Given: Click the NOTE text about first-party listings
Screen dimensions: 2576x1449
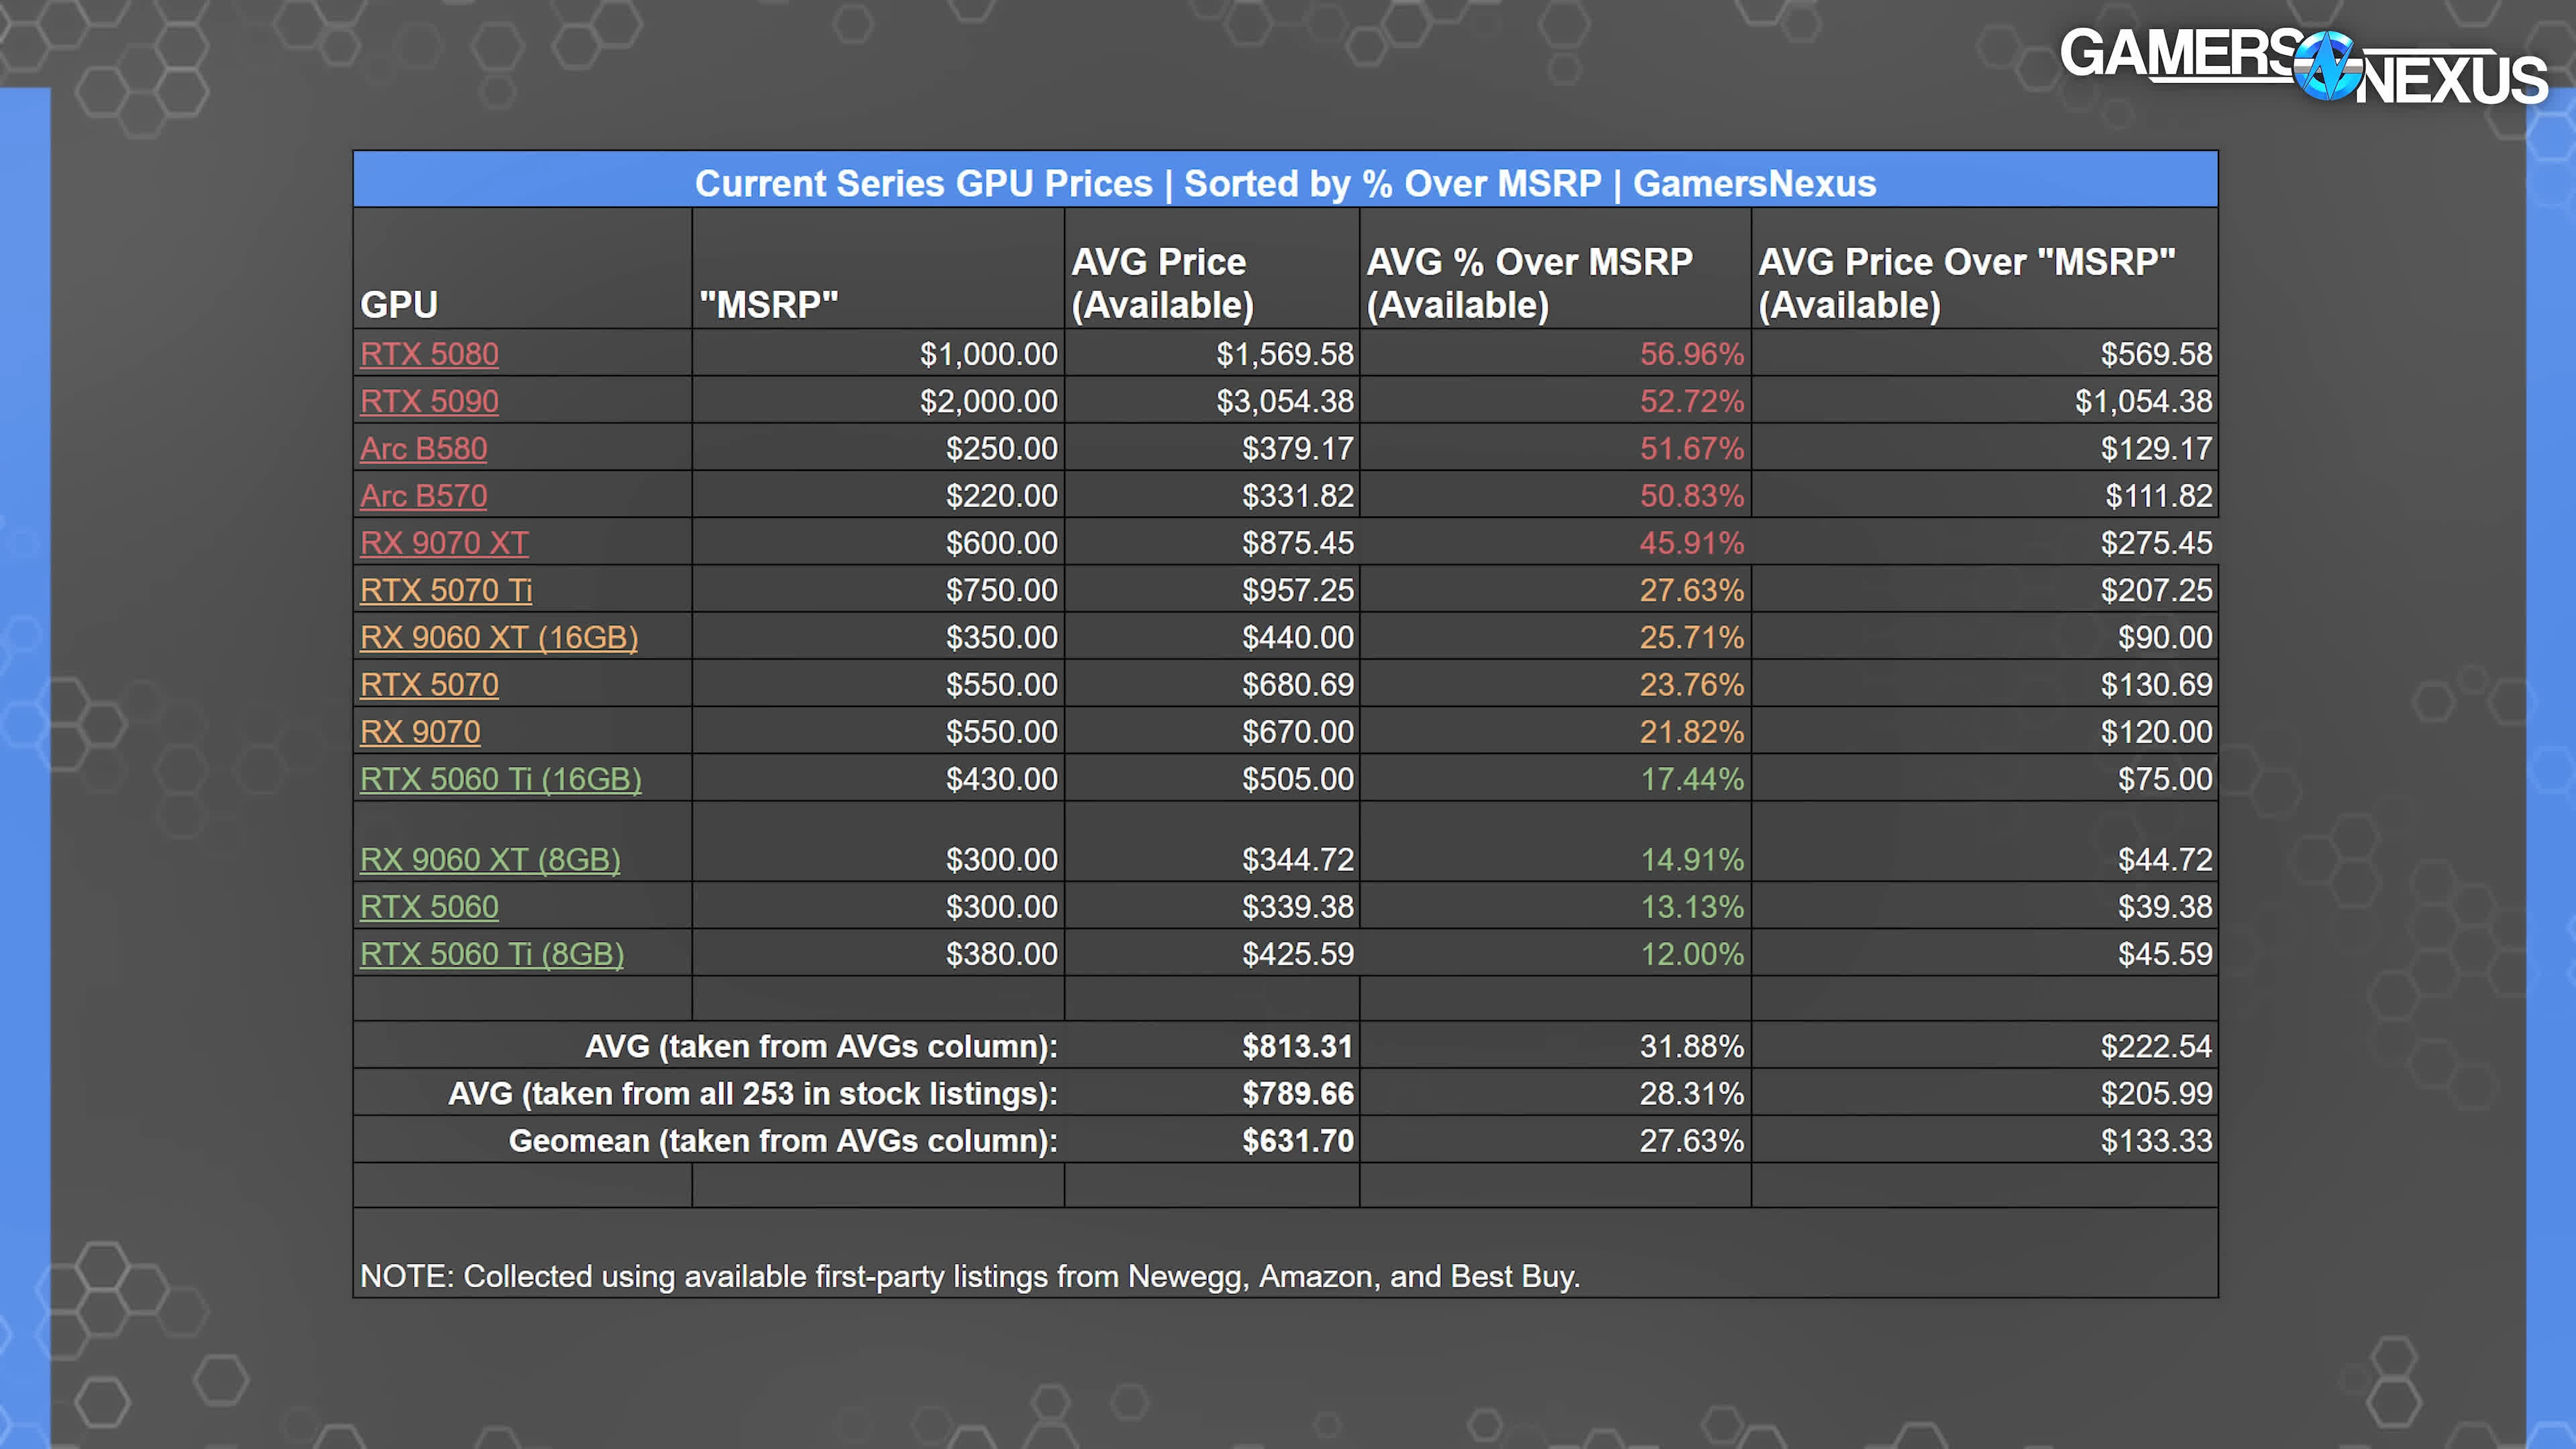Looking at the screenshot, I should 969,1276.
